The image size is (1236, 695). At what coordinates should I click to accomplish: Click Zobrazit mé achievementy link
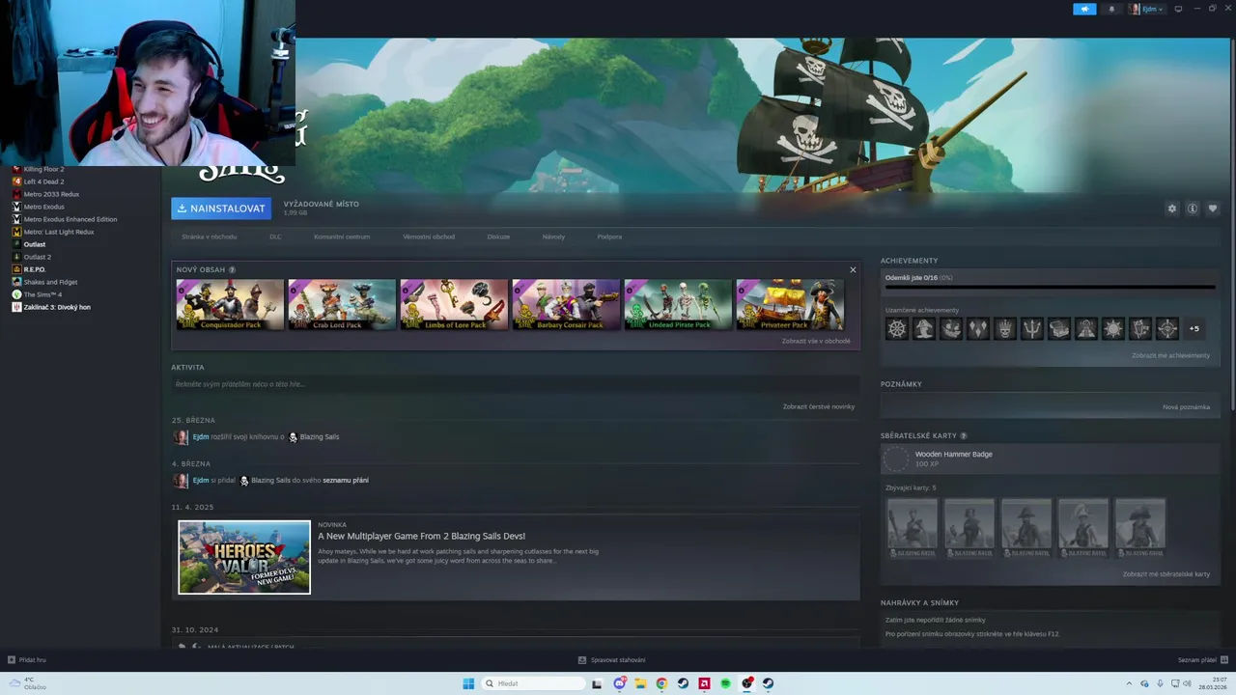click(x=1170, y=355)
